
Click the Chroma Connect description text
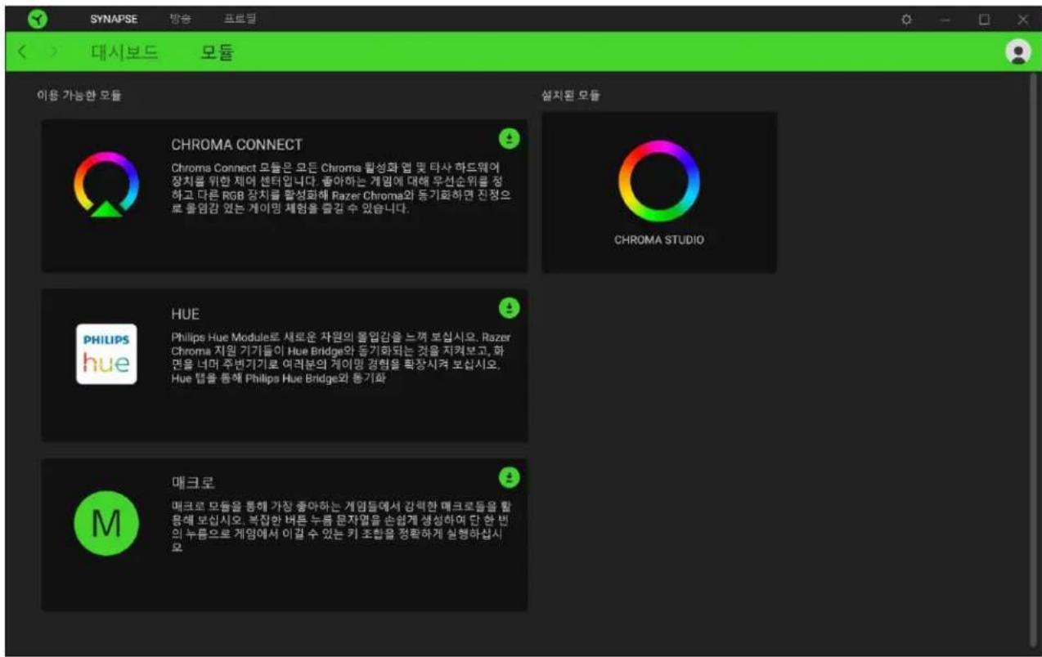tap(343, 187)
